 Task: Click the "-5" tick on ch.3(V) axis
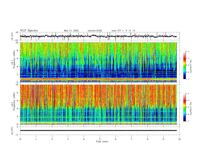pyautogui.click(x=17, y=135)
